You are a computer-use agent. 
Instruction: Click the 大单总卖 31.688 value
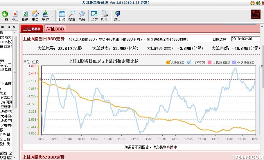[x=120, y=49]
